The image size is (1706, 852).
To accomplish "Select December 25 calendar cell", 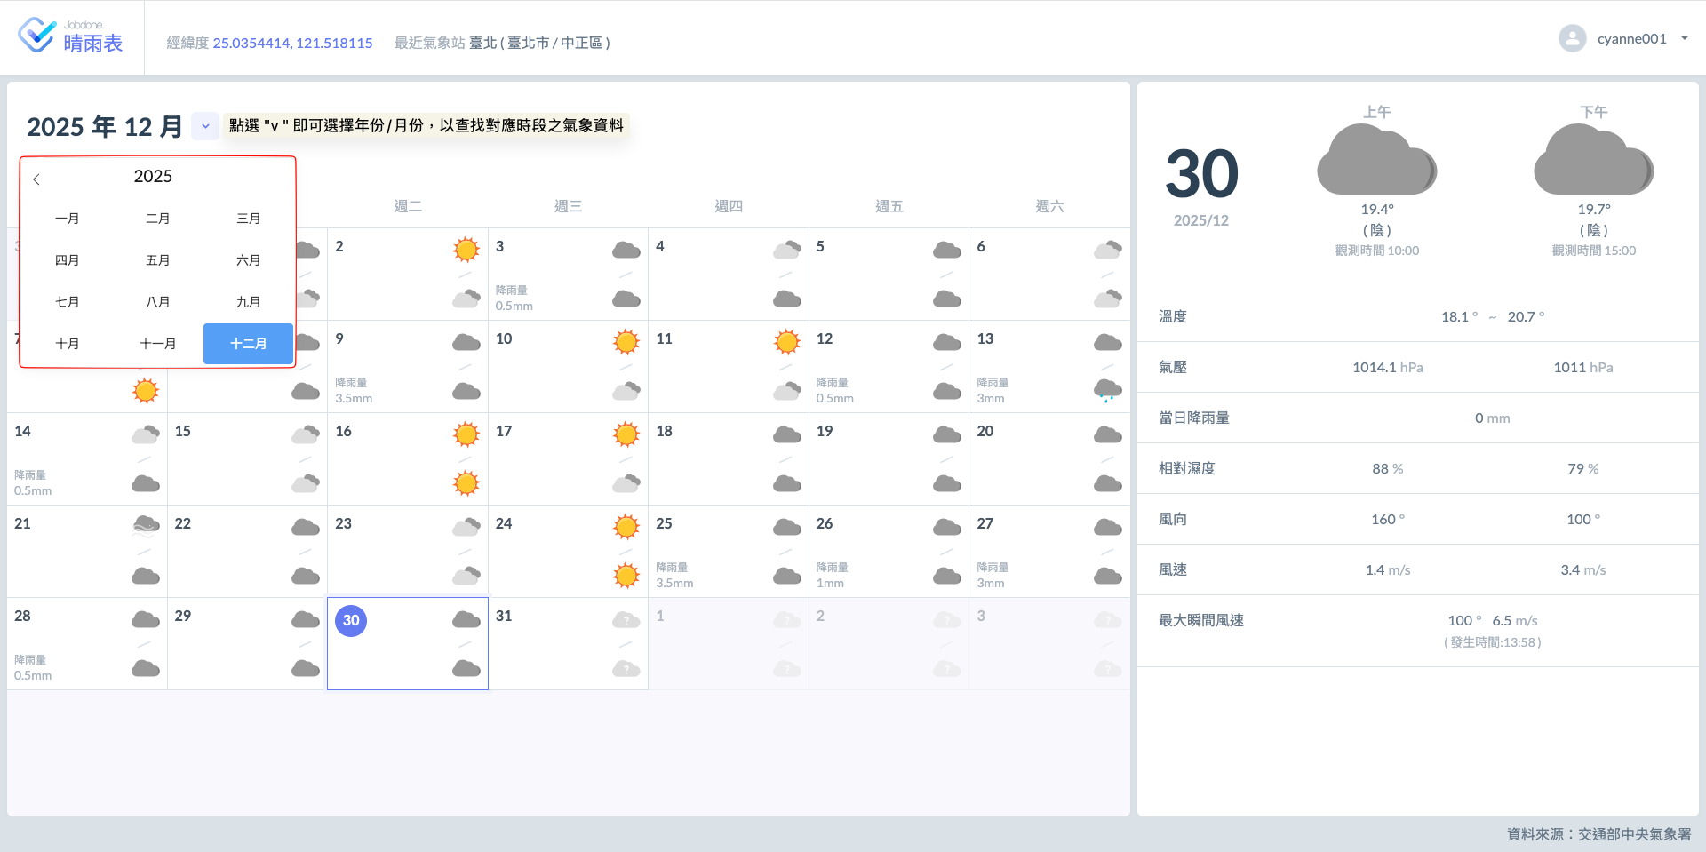I will pos(728,551).
